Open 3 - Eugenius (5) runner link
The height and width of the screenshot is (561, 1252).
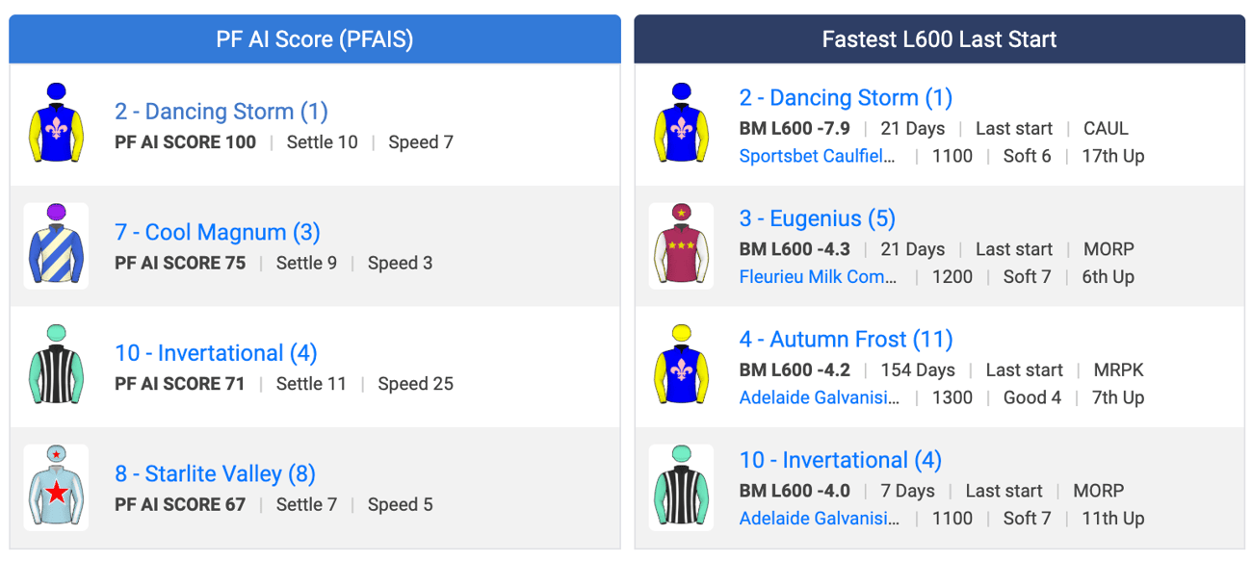[818, 218]
